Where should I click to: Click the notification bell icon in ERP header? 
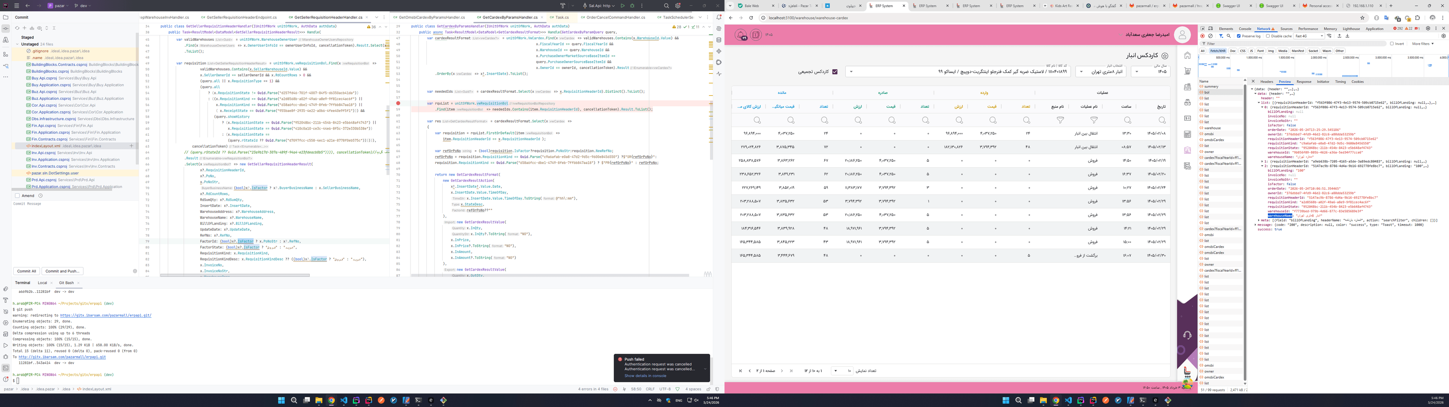click(741, 35)
